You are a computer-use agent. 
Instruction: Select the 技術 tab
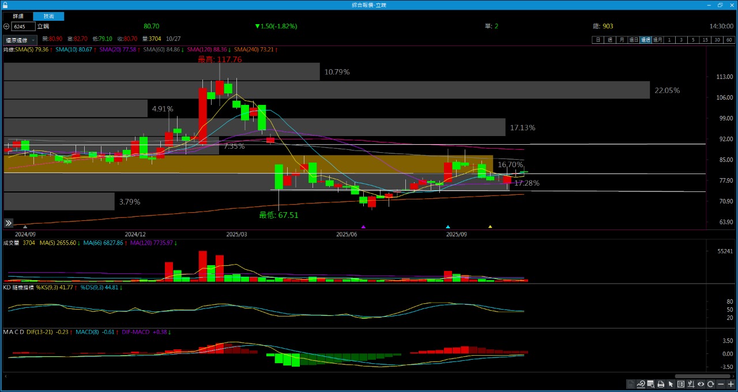[49, 16]
